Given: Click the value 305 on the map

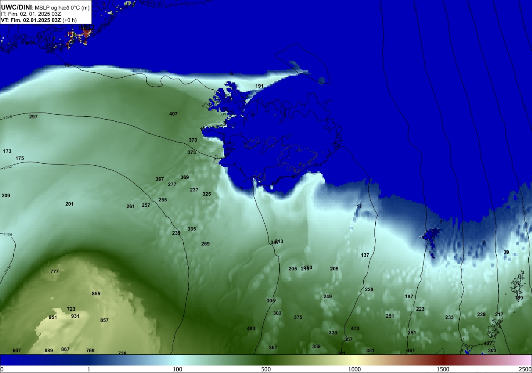Looking at the screenshot, I should [271, 301].
